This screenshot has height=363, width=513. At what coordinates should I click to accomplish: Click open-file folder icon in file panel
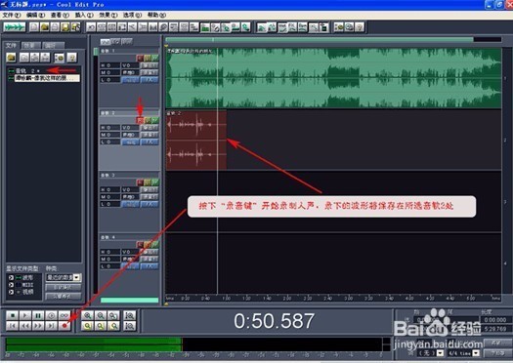coord(11,58)
